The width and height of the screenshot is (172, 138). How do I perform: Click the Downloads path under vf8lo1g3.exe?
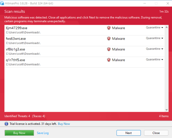(x=23, y=54)
